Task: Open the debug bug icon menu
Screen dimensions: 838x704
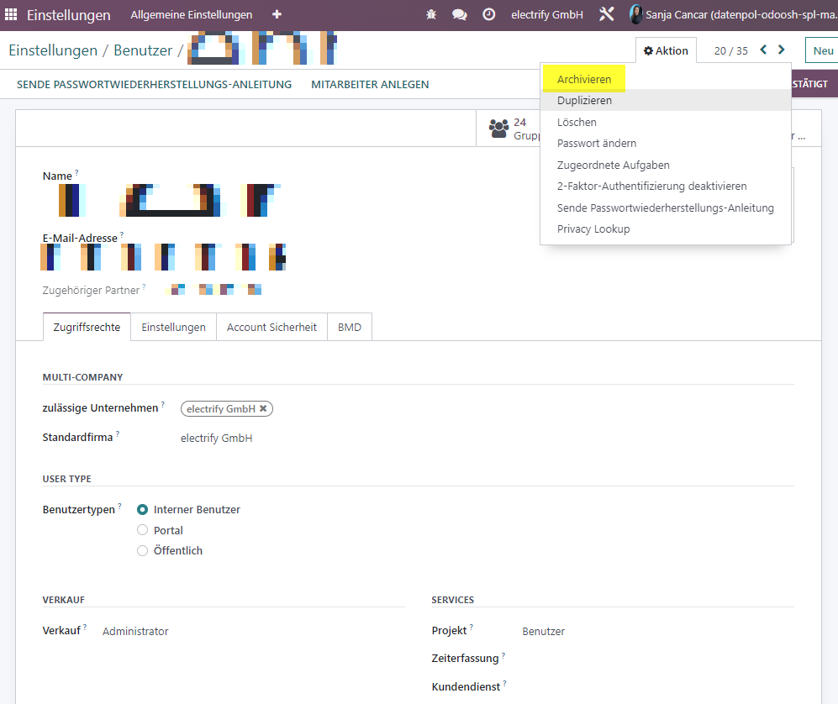Action: (x=430, y=14)
